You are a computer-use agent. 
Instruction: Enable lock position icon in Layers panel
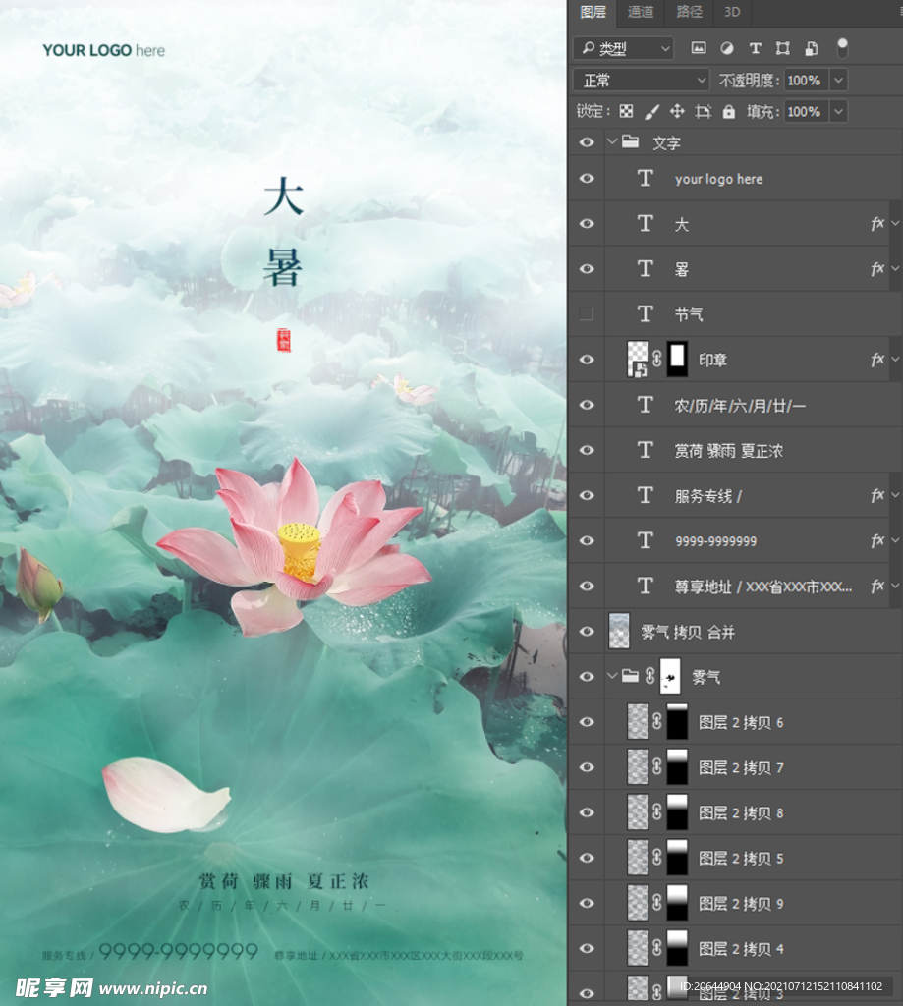677,111
